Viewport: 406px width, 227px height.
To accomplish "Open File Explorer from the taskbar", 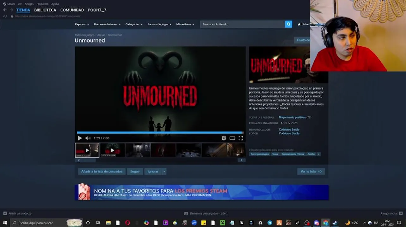I will (x=108, y=223).
